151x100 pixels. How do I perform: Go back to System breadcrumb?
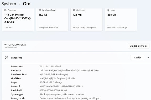(x=9, y=4)
